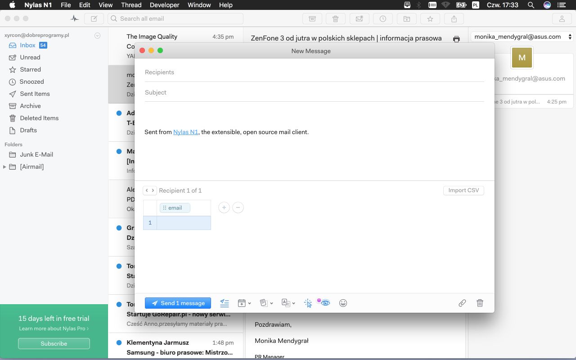Image resolution: width=576 pixels, height=360 pixels.
Task: Open the Sent Items folder
Action: [35, 94]
